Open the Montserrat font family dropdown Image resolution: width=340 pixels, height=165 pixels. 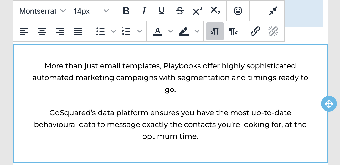tap(43, 11)
